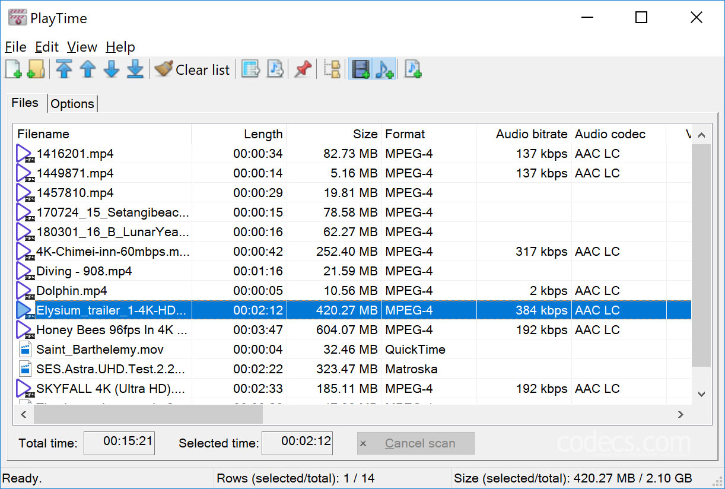The height and width of the screenshot is (489, 725).
Task: Click the vertical scrollbar down arrow
Action: [701, 394]
